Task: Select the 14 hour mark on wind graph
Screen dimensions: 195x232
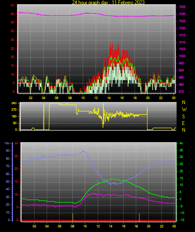Action: [x=109, y=98]
